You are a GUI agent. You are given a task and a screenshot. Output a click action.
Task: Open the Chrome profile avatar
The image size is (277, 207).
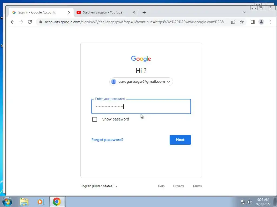261,22
